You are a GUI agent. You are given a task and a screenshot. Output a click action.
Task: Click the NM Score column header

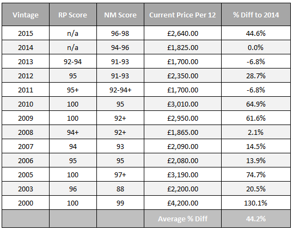120,15
